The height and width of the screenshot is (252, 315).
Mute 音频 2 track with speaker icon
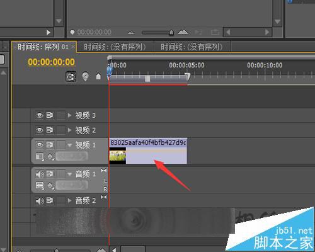[x=40, y=201]
